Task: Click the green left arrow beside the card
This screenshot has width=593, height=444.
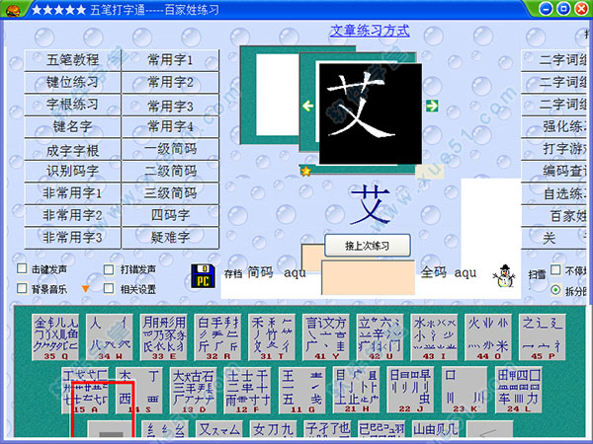Action: pos(307,106)
